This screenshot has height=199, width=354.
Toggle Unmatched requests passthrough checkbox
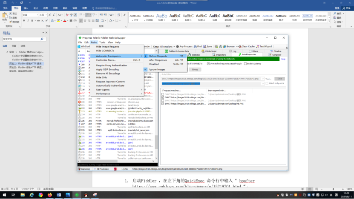[208, 64]
